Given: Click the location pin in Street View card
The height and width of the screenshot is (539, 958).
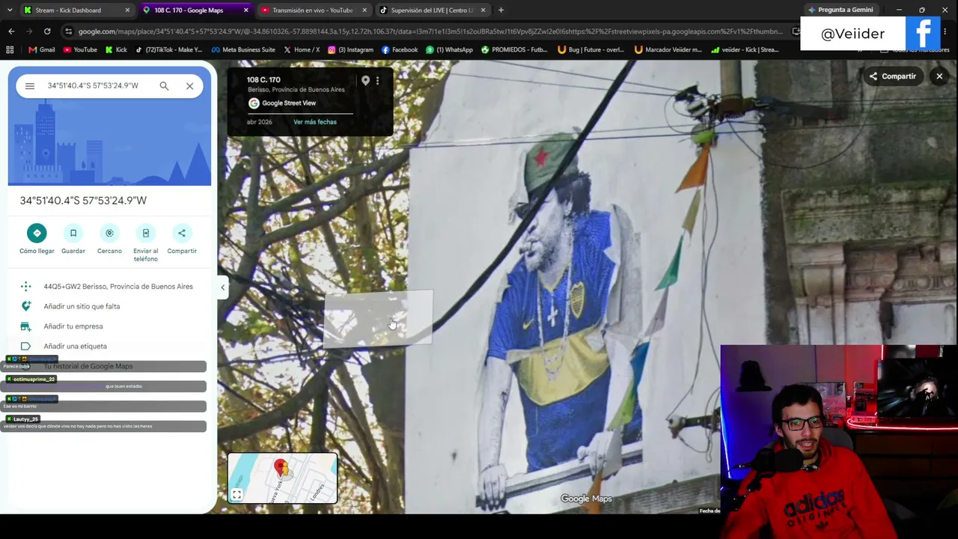Looking at the screenshot, I should [x=365, y=80].
